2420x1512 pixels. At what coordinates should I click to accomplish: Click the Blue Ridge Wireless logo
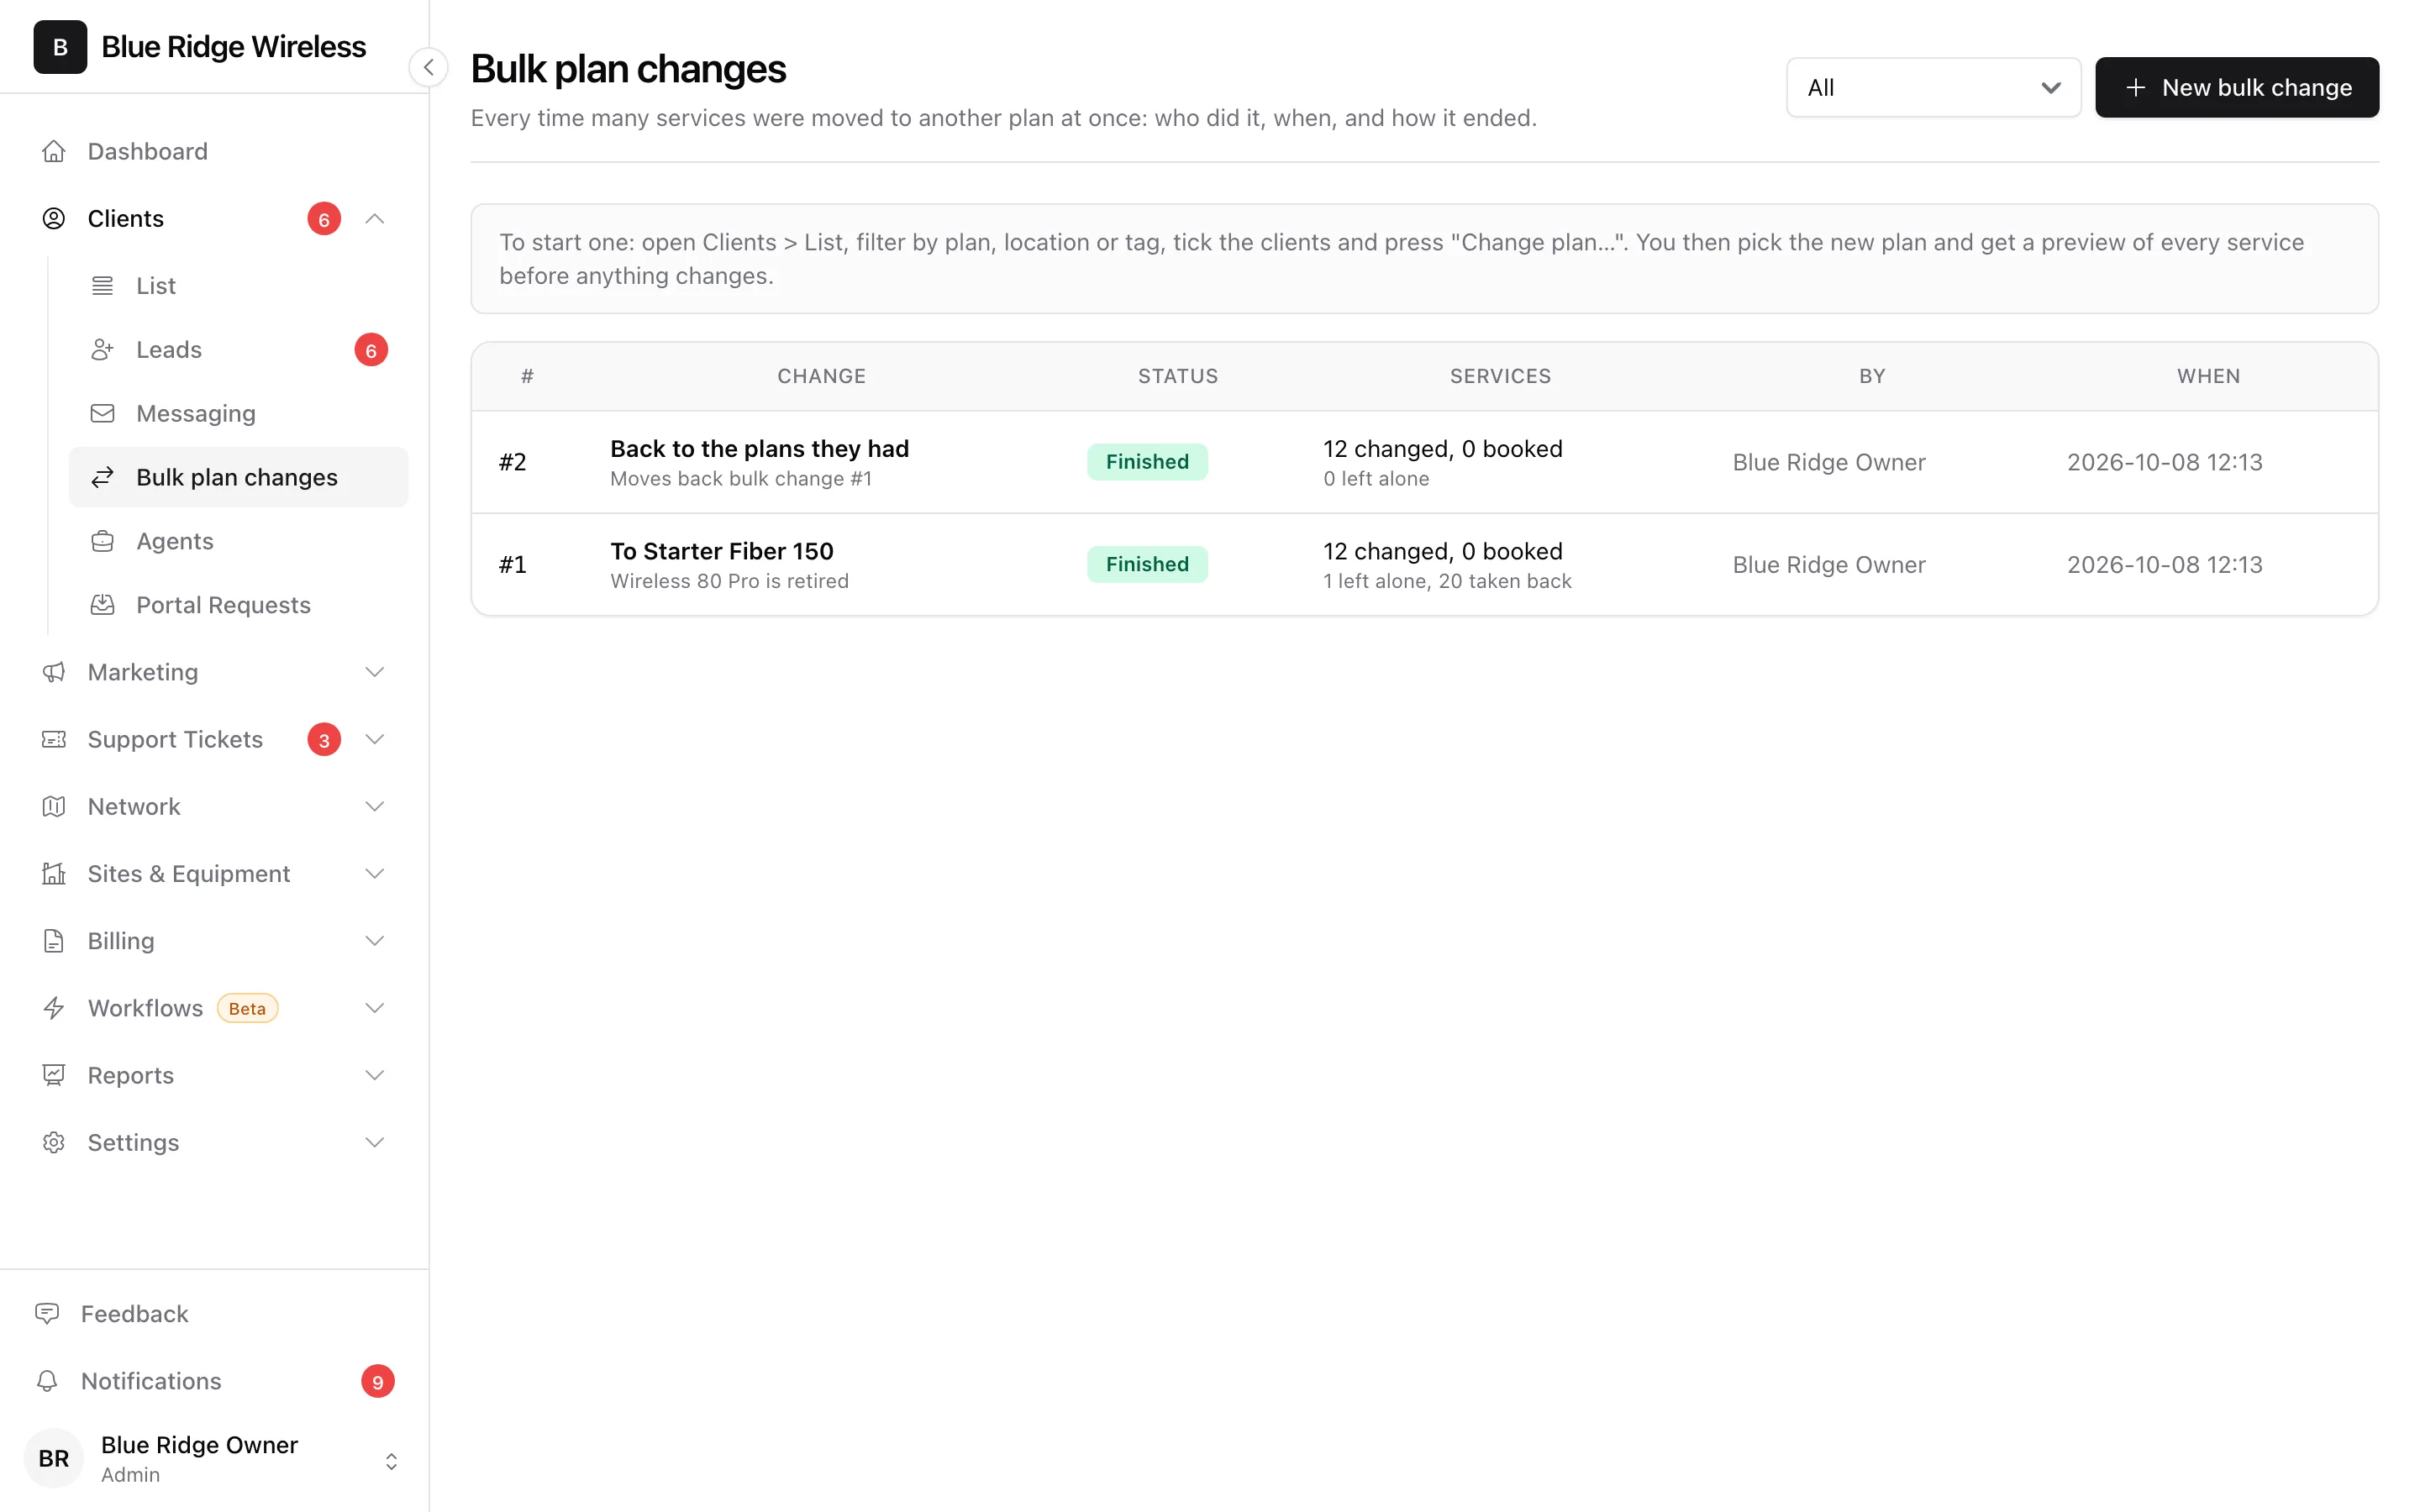60,47
